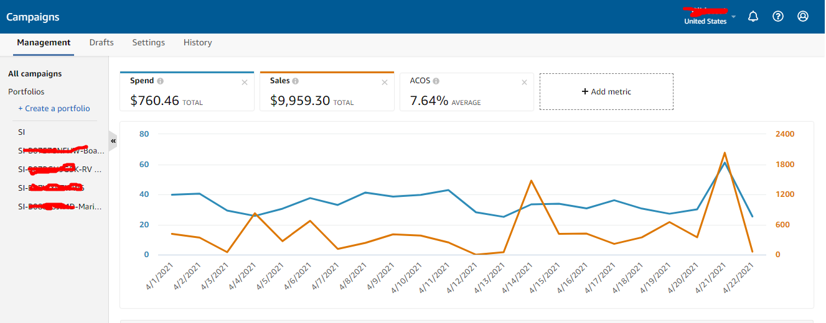Click the info icon next to Spend
826x323 pixels.
(x=161, y=81)
